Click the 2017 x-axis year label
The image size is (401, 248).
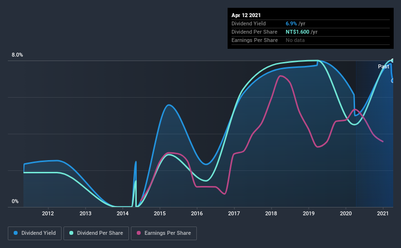tap(234, 213)
